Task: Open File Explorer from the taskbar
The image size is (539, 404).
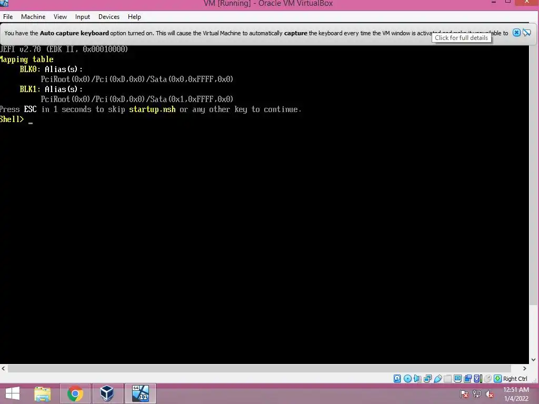Action: 42,393
